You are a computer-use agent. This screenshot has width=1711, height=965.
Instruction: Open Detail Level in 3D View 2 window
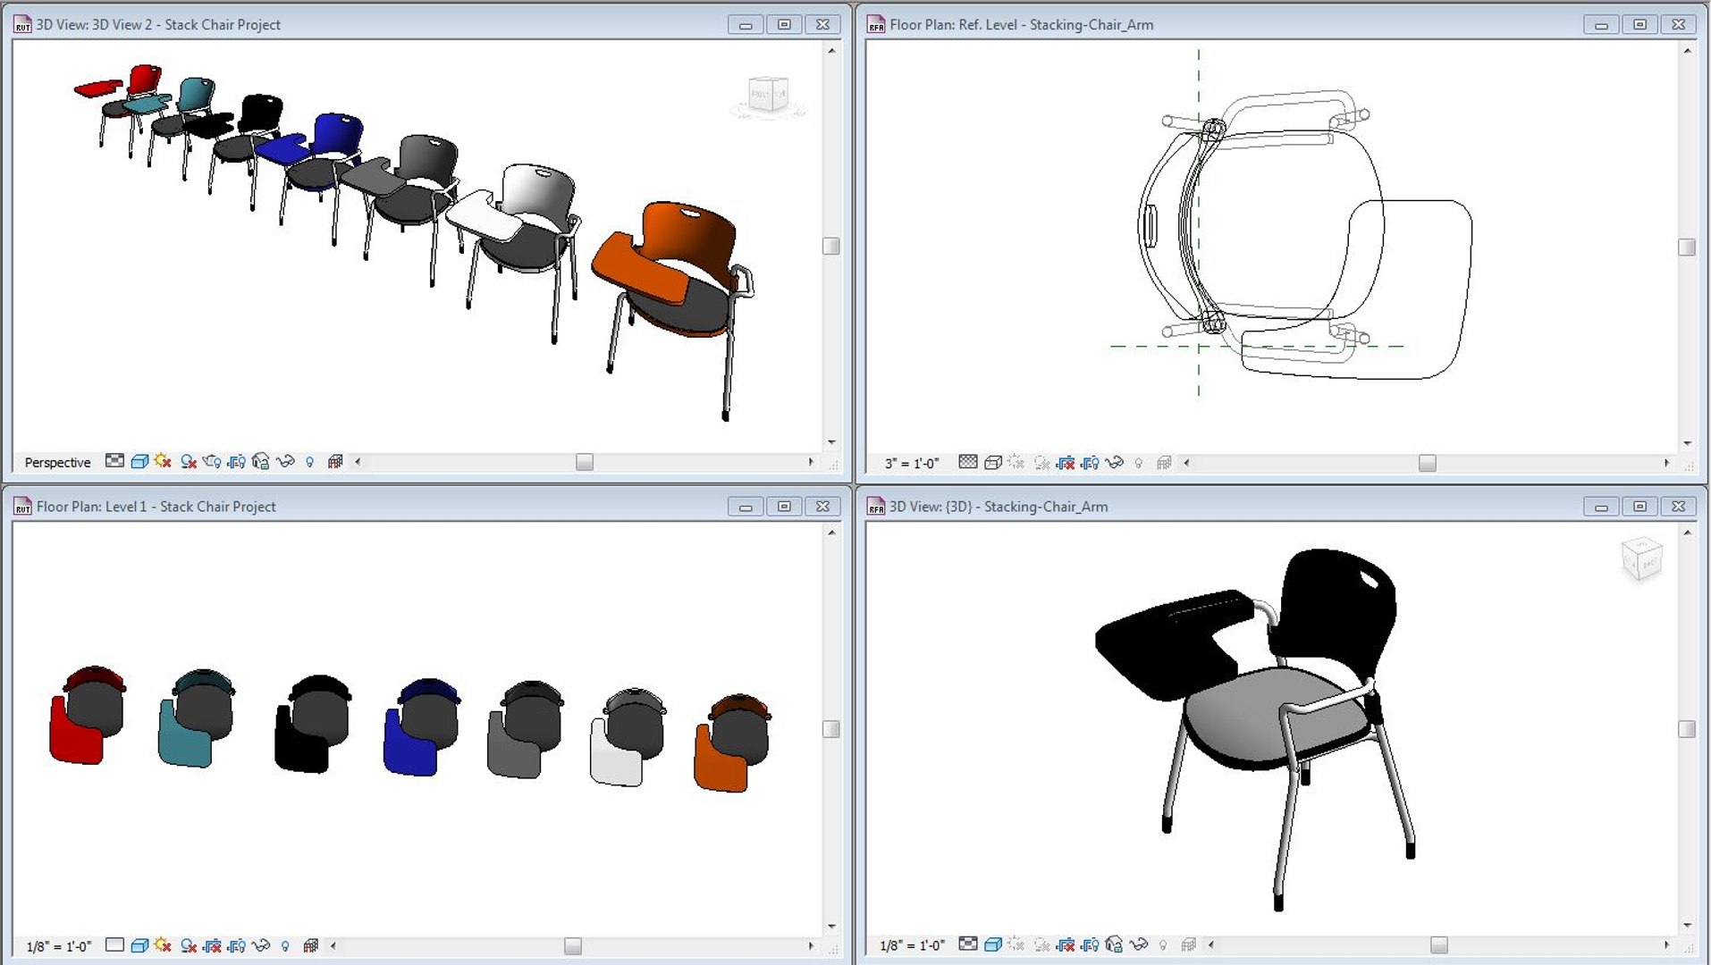point(114,461)
